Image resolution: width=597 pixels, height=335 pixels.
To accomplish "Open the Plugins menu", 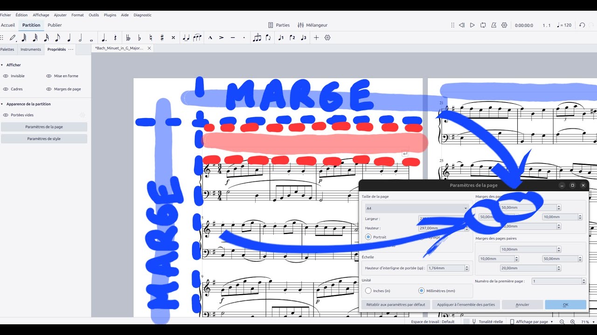I will pyautogui.click(x=110, y=15).
